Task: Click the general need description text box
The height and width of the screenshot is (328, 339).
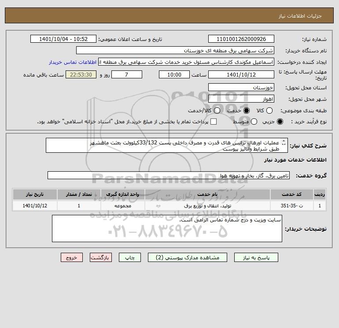Action: (167, 146)
